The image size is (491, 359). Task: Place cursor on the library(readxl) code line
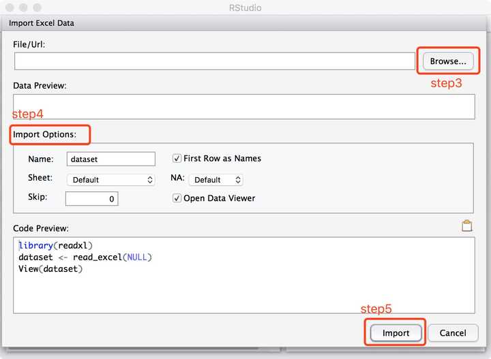click(55, 245)
